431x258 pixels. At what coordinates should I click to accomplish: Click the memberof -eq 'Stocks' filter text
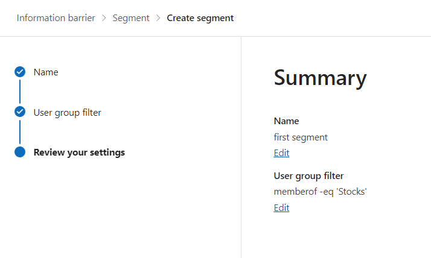pos(321,192)
